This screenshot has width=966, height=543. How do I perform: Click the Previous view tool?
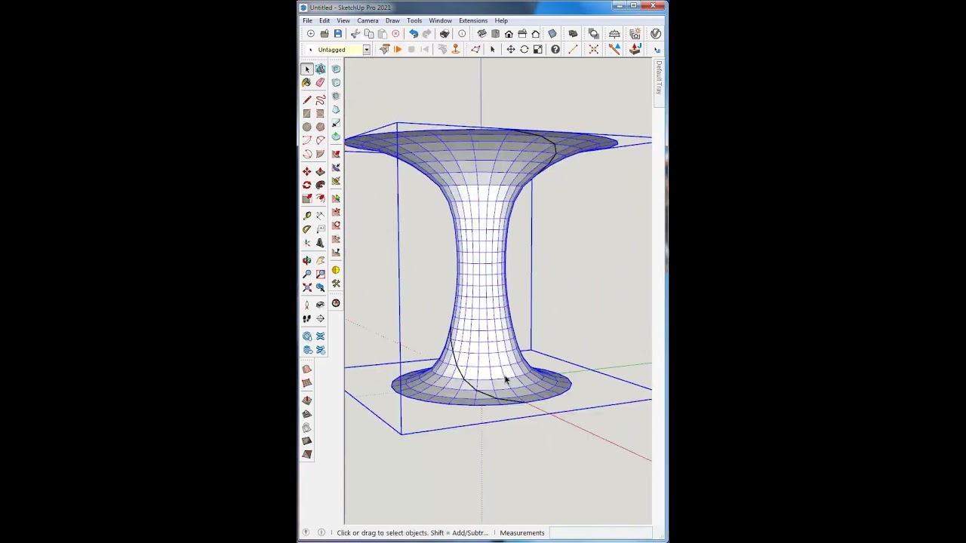click(x=321, y=287)
